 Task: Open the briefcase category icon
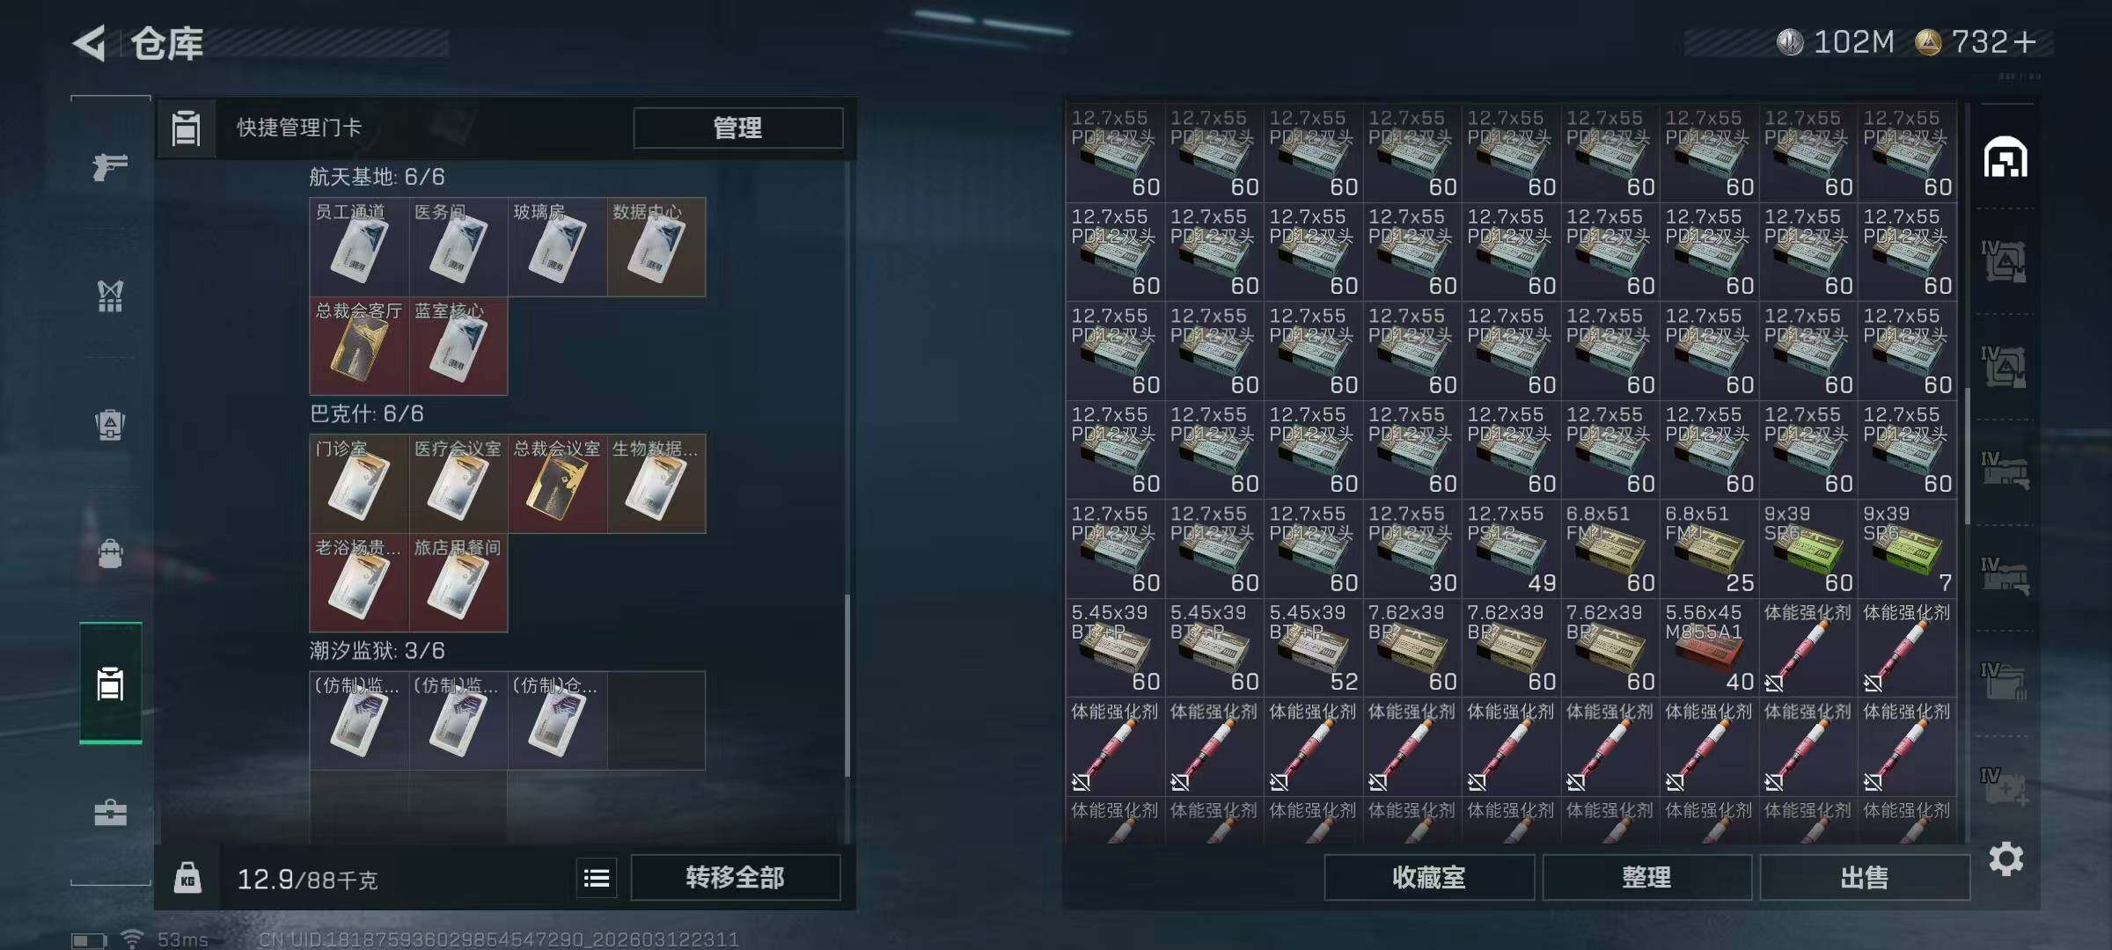110,812
